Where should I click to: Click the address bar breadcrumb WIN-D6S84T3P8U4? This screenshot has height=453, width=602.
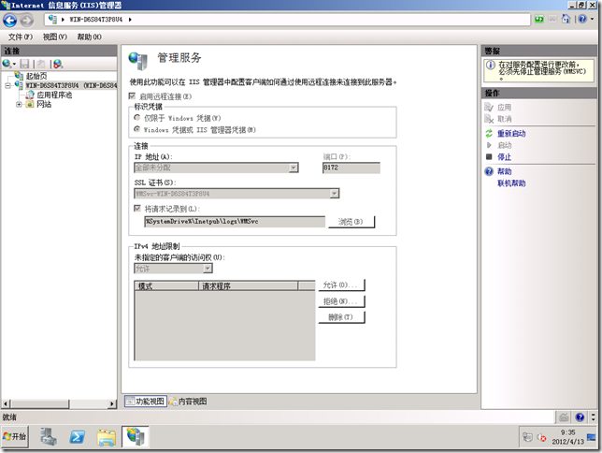95,20
